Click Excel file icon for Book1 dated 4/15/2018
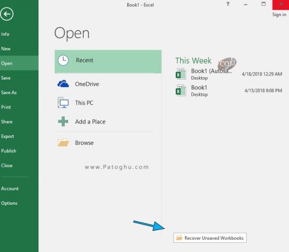 pos(181,91)
